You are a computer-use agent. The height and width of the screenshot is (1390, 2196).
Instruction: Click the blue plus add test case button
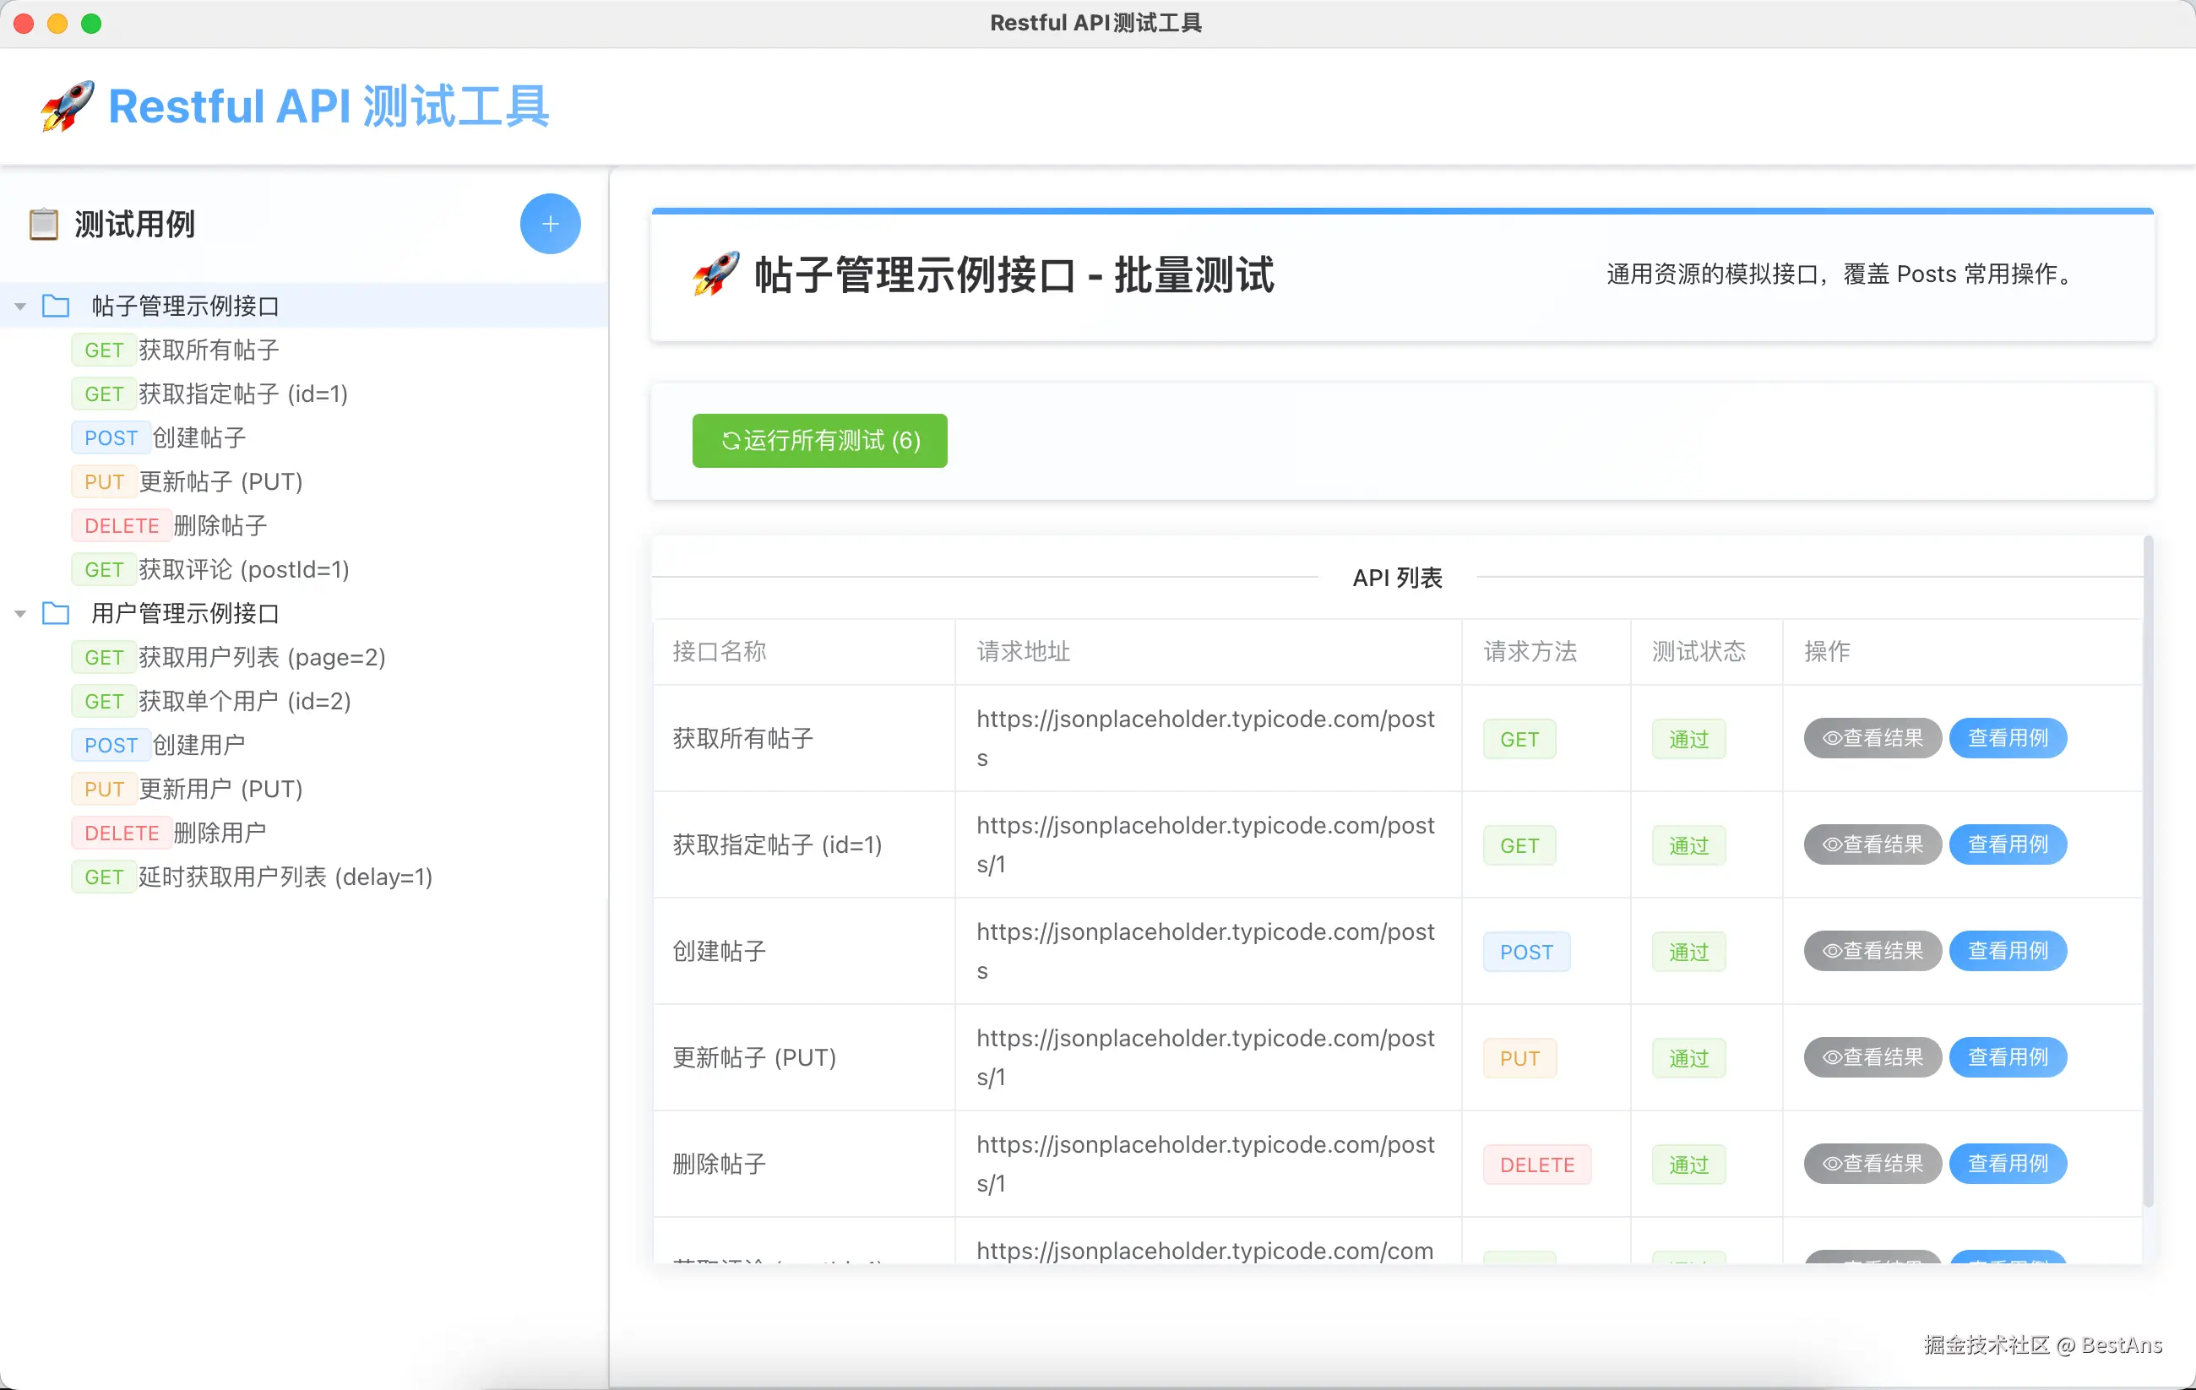[x=550, y=224]
